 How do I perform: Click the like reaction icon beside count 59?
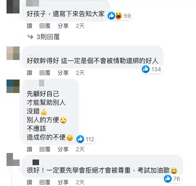[111, 16]
